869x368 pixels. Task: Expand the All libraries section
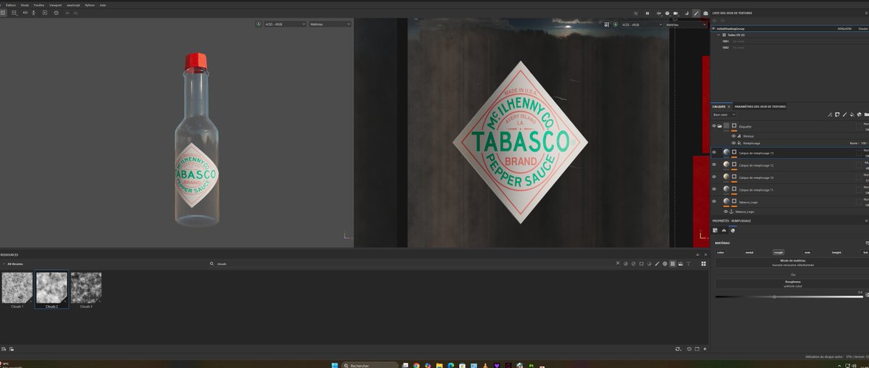point(4,264)
